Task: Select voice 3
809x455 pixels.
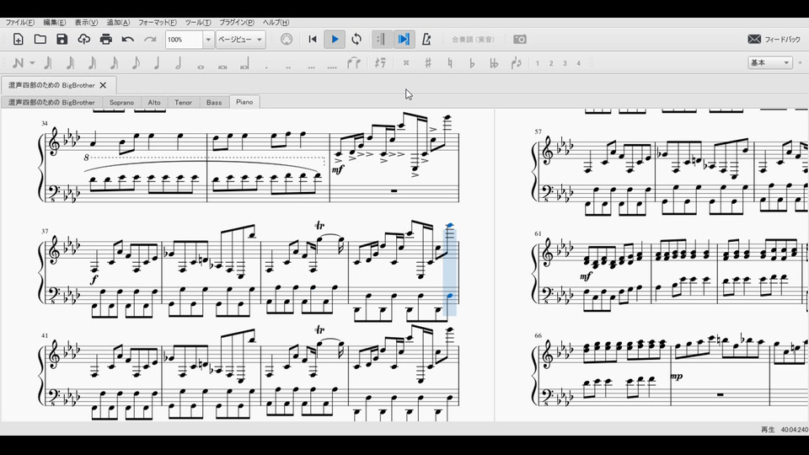Action: [x=565, y=63]
